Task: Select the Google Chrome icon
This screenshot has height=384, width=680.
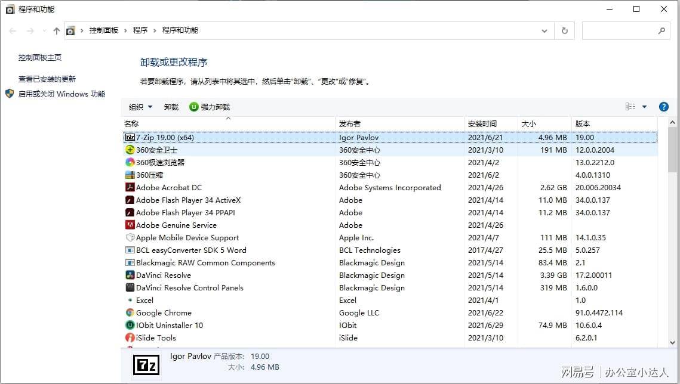Action: click(130, 312)
